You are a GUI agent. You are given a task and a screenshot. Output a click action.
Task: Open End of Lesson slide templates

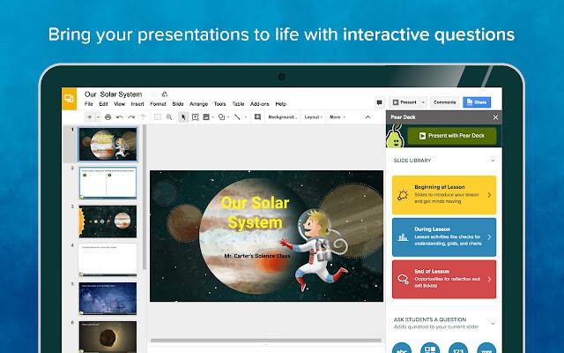[x=443, y=279]
